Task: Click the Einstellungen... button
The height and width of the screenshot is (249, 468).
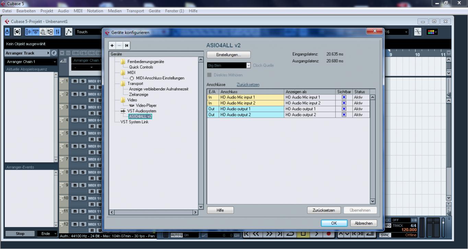Action: 229,55
